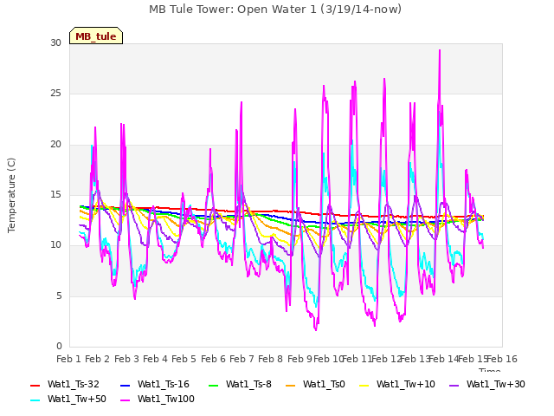The image size is (554, 416).
Task: Click the Feb 8 x-axis tick label
Action: (270, 359)
